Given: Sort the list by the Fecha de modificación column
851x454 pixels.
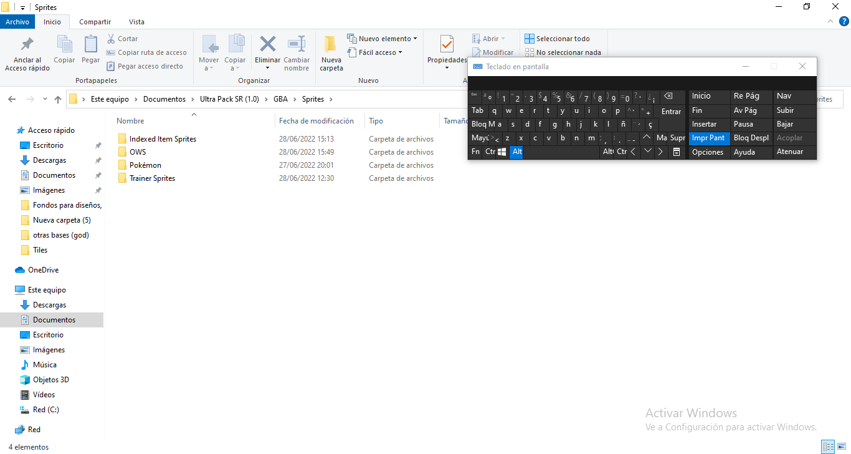Looking at the screenshot, I should point(316,121).
